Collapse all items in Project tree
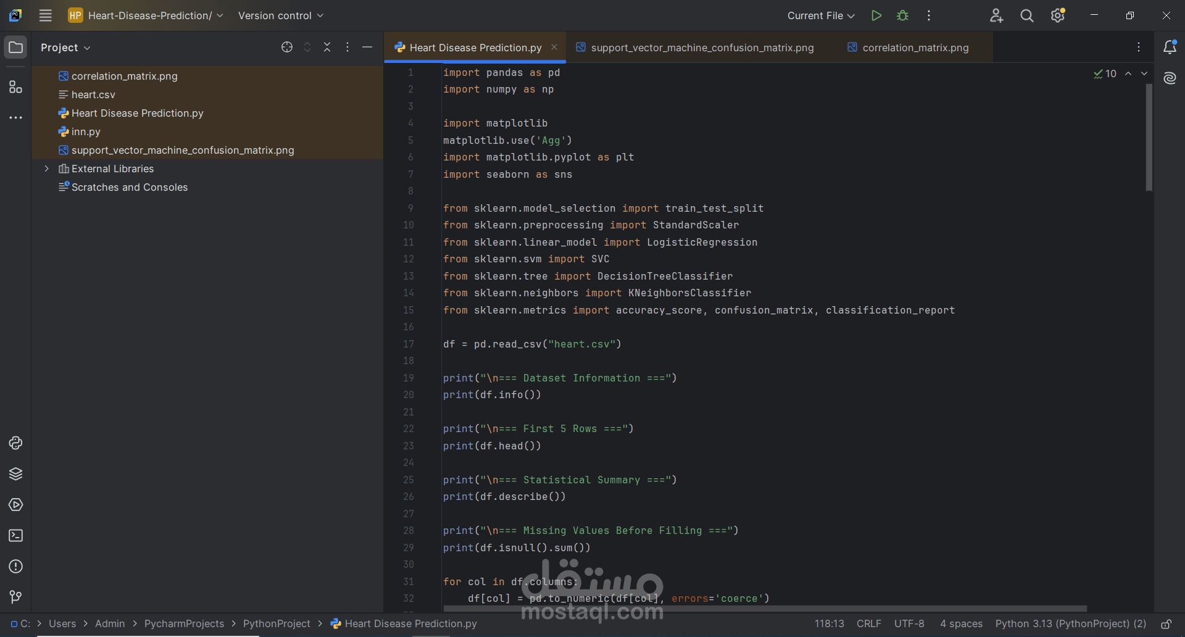The image size is (1185, 637). pyautogui.click(x=327, y=47)
